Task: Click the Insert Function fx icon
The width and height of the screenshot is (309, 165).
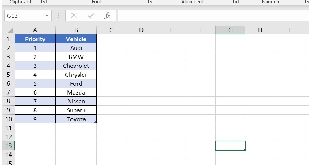Action: (107, 16)
